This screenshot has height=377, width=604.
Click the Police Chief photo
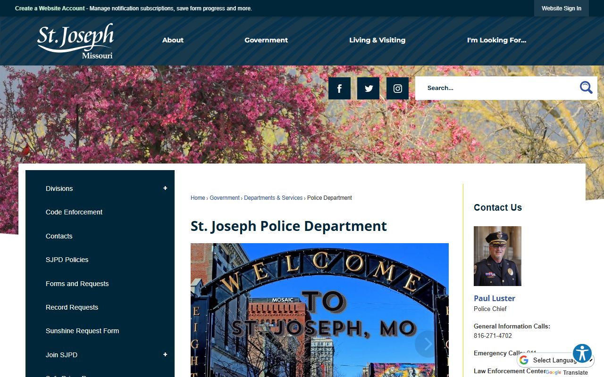497,256
